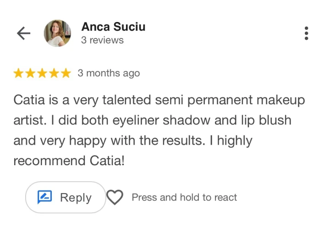Click the fifth yellow rating star
330x232 pixels.
pyautogui.click(x=66, y=73)
